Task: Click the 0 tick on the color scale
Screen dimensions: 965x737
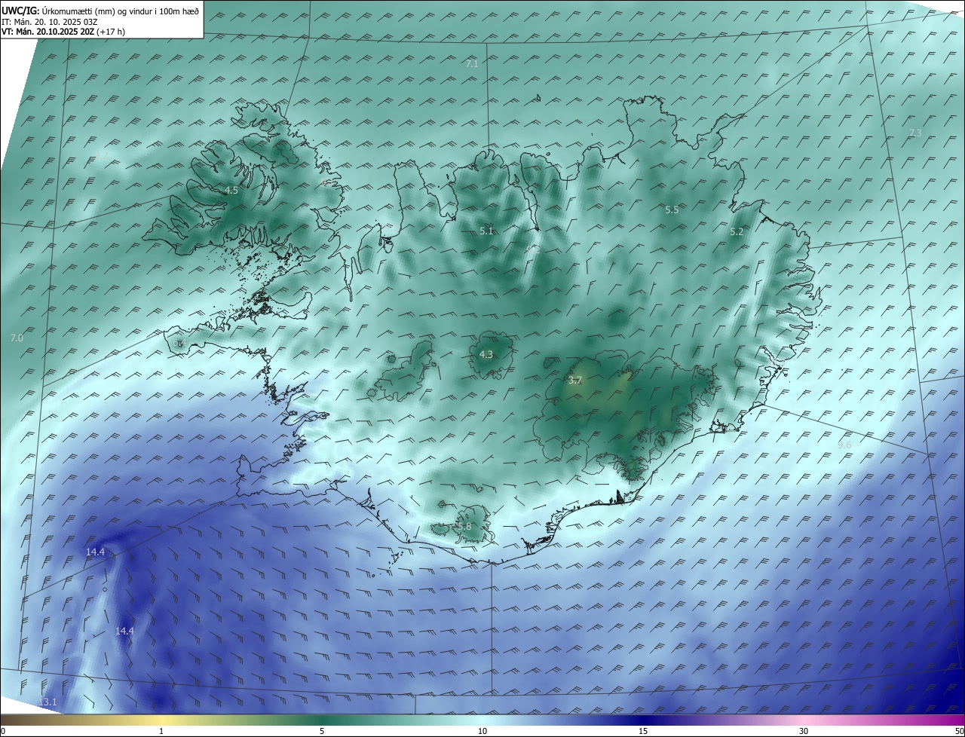Action: (x=3, y=731)
